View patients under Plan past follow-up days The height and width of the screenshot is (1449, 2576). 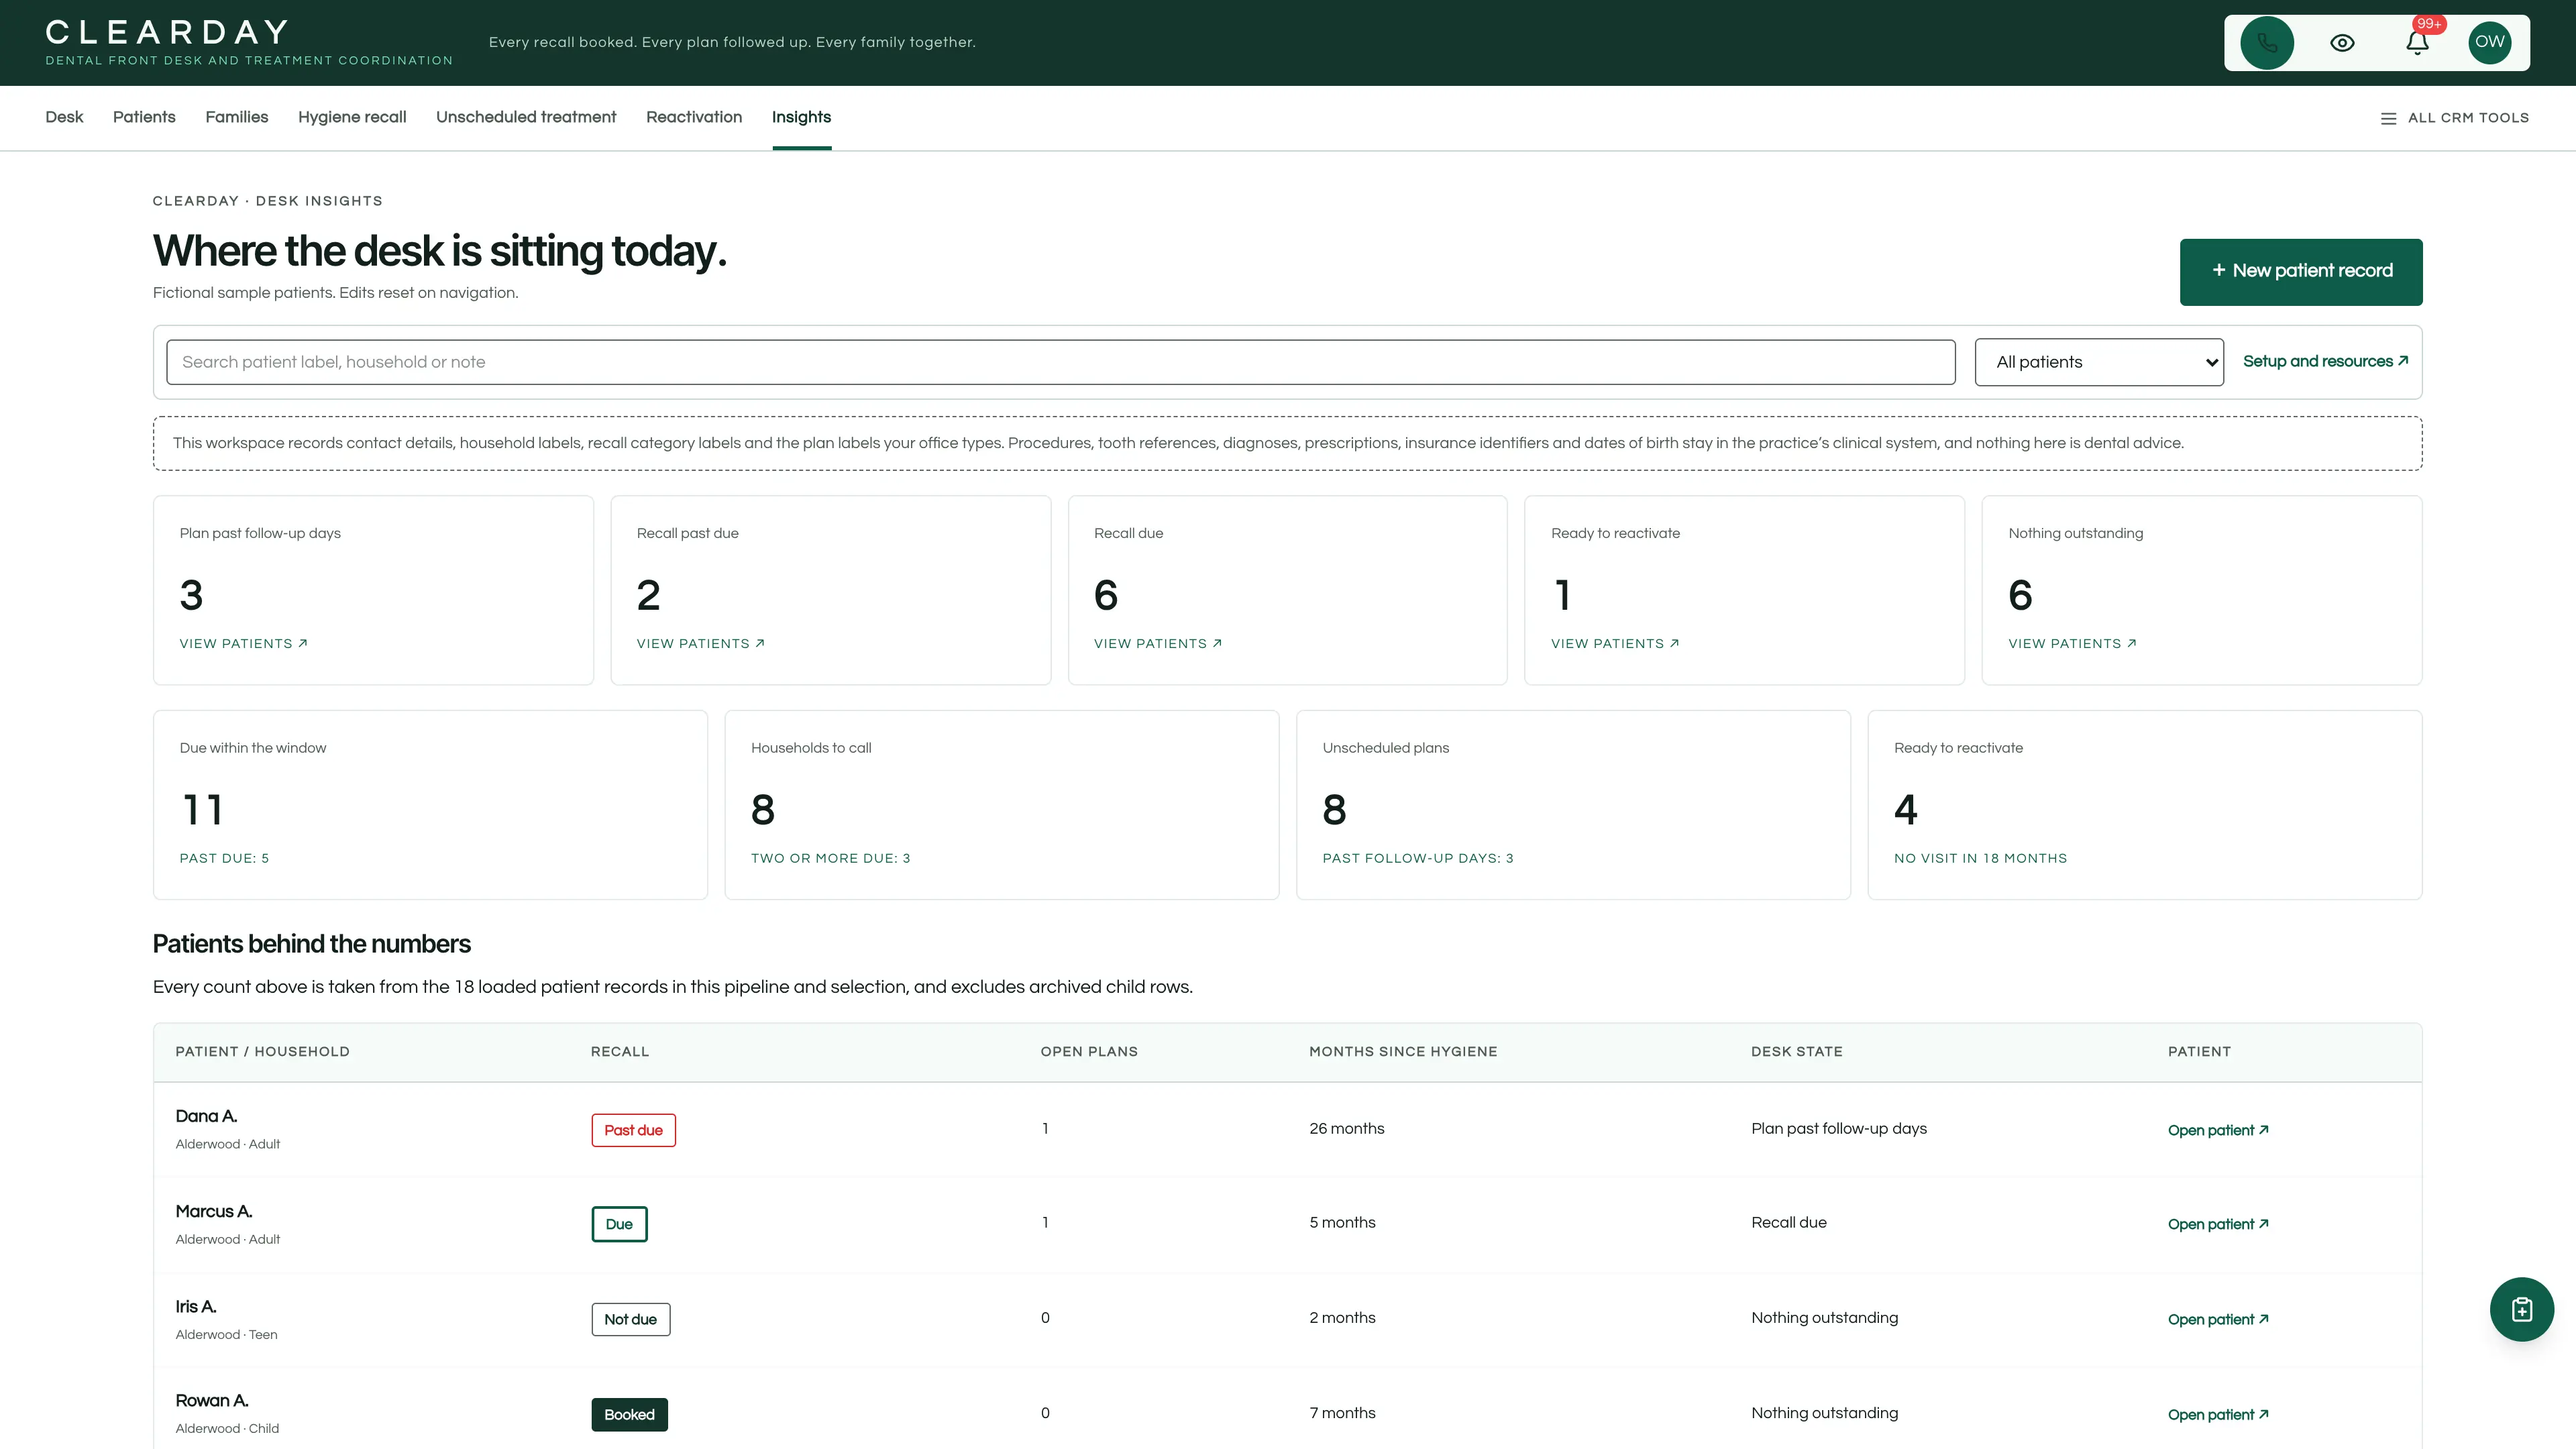[x=243, y=644]
